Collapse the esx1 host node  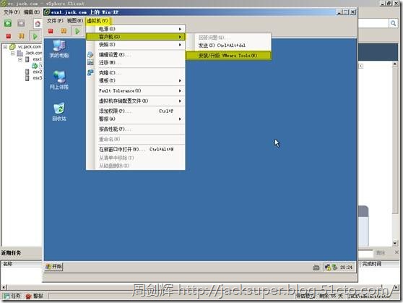click(20, 59)
